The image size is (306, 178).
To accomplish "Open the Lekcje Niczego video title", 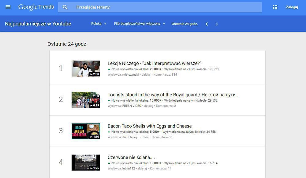I will (155, 63).
